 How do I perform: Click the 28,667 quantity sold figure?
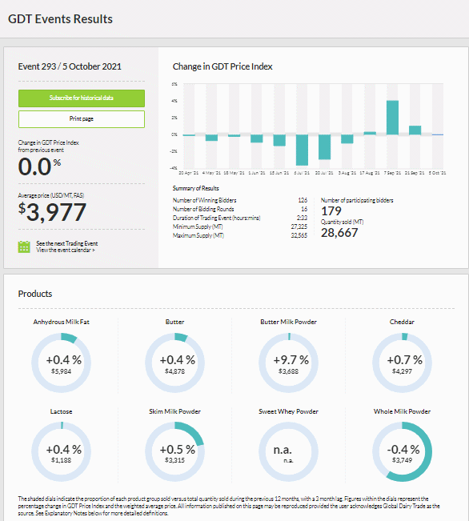pyautogui.click(x=339, y=233)
